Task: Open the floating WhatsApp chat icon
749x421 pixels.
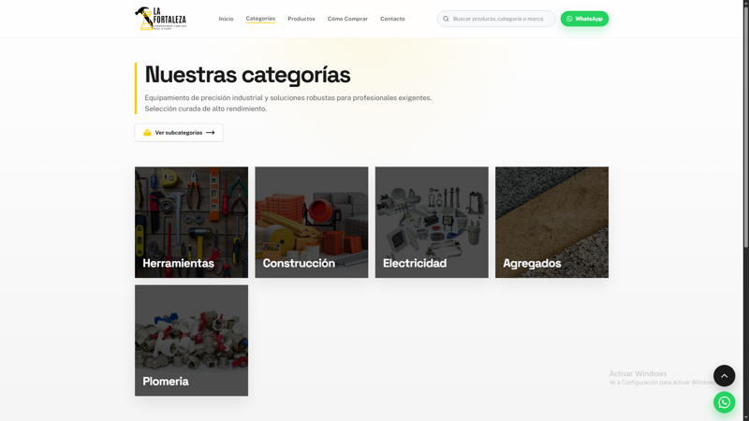Action: tap(724, 402)
